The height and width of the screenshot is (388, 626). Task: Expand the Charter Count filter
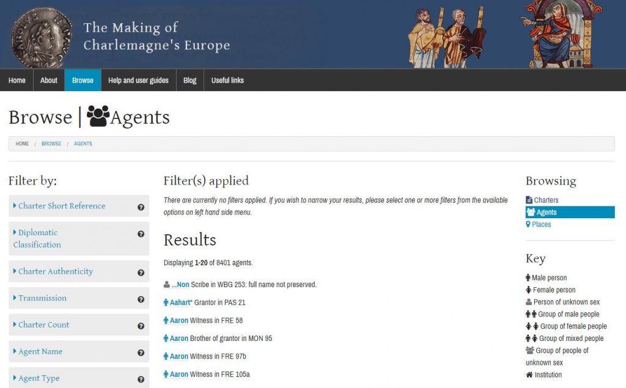43,325
